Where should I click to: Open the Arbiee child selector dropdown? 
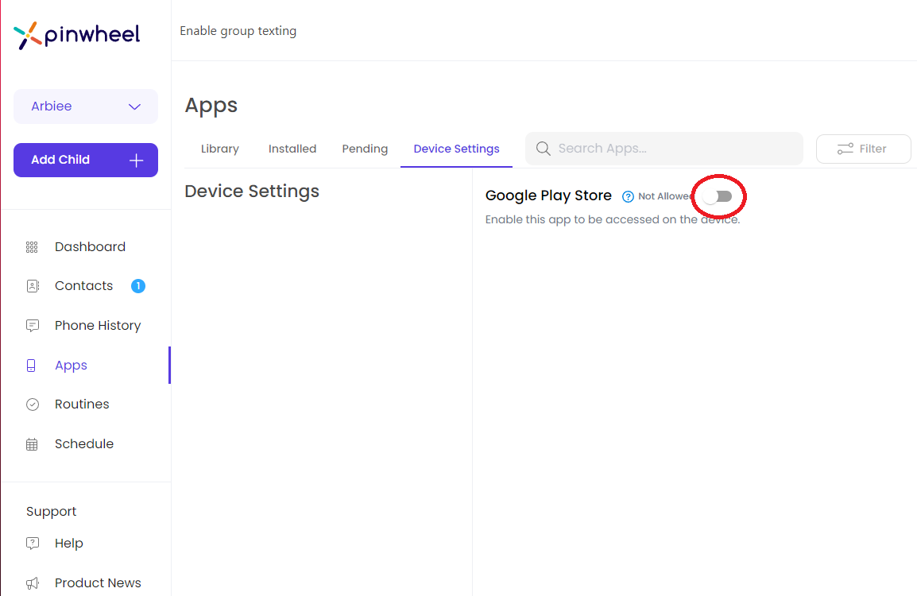tap(85, 106)
